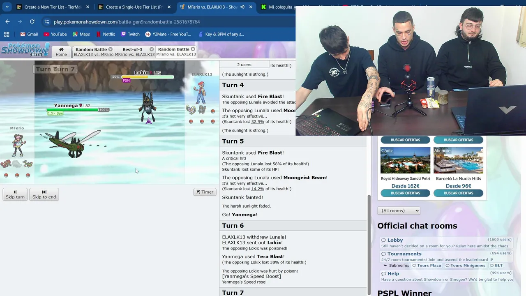Close the Single-Use Tier List tab

[169, 7]
